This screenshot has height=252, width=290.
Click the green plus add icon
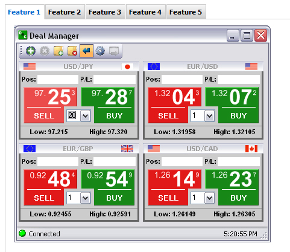tap(31, 51)
